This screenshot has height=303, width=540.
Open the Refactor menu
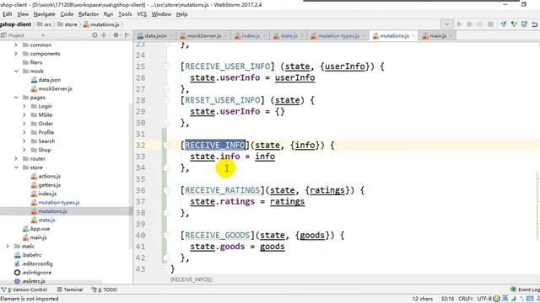[89, 14]
